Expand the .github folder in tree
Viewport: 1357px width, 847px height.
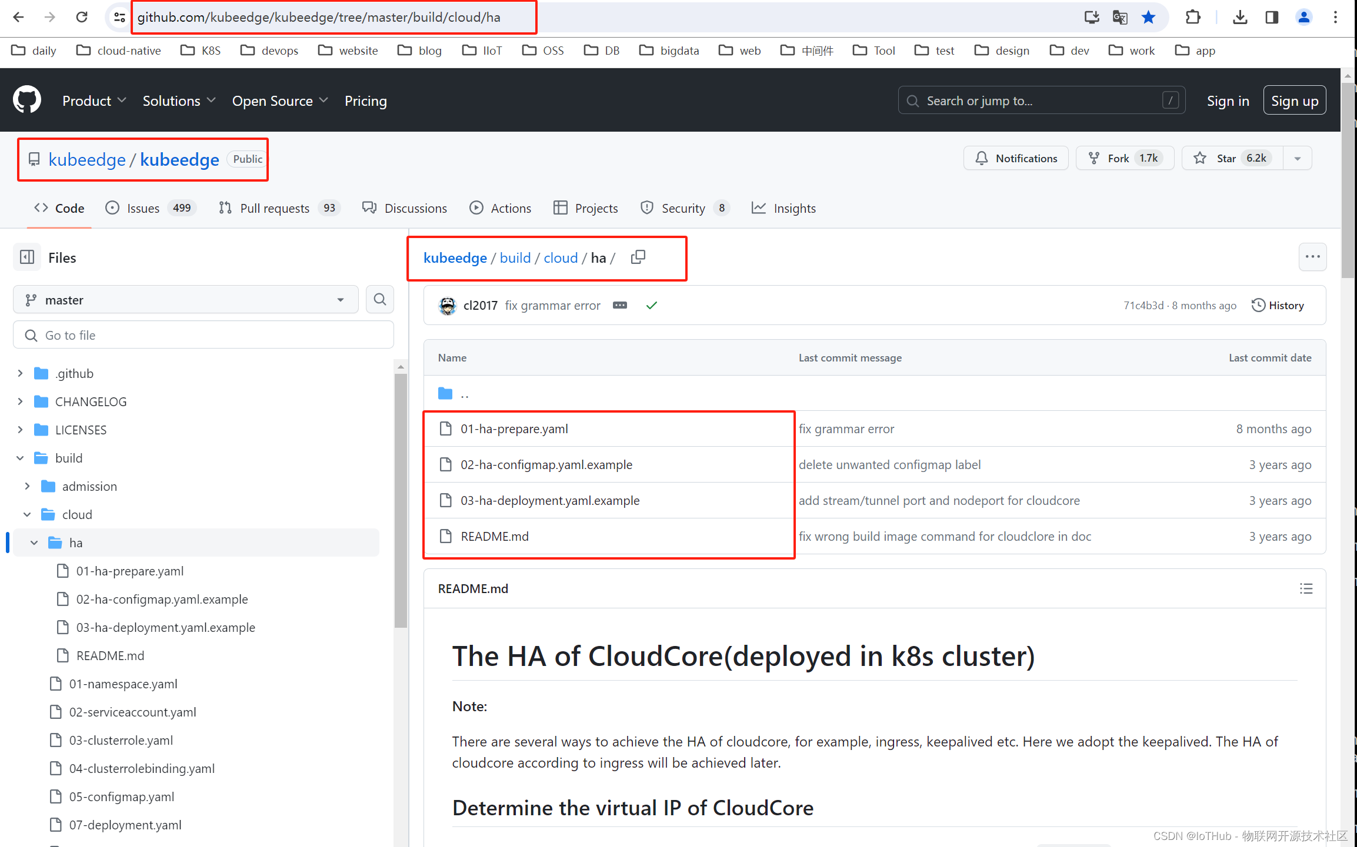[x=20, y=373]
